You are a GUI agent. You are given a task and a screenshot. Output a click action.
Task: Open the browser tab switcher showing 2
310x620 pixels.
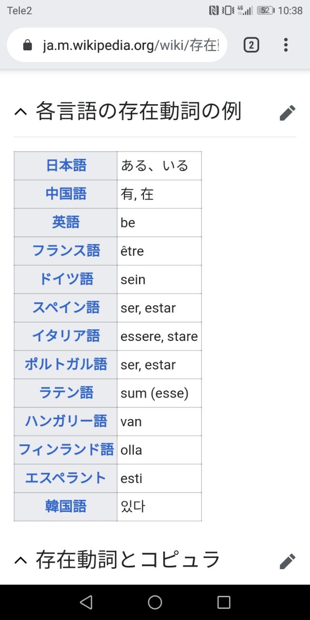(x=251, y=45)
